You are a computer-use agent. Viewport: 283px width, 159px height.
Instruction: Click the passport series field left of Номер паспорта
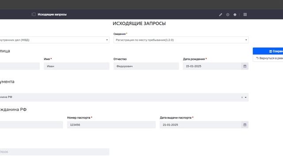tap(31, 125)
